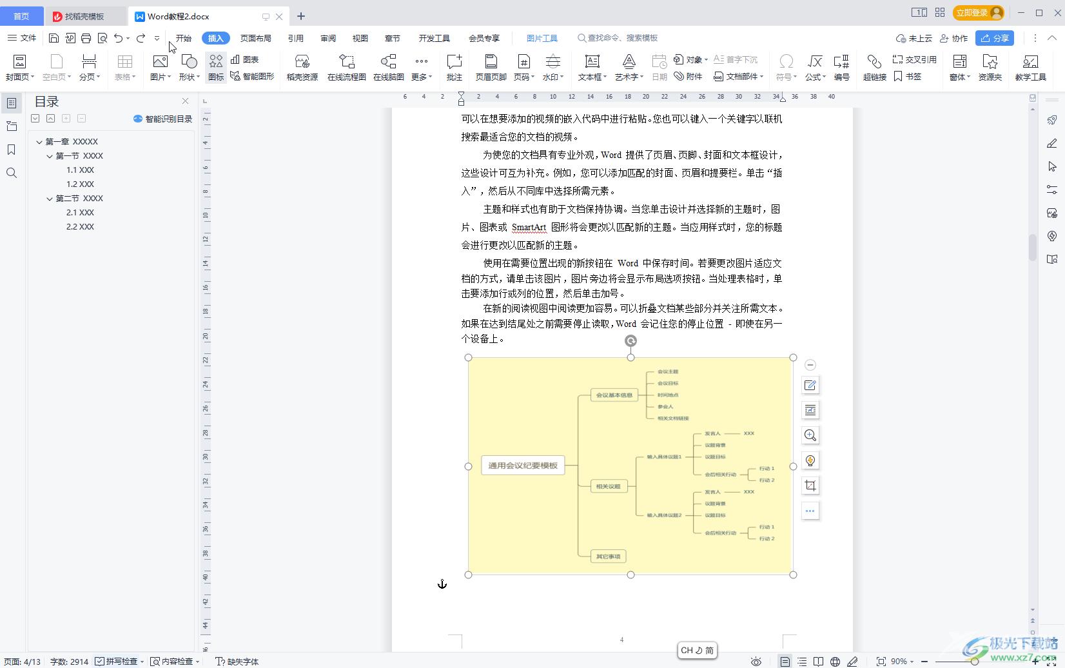Toggle the outline navigation pane icon
1065x668 pixels.
pos(11,103)
